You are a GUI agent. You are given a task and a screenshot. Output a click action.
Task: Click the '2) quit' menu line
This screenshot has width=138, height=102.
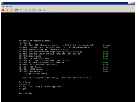[x=23, y=89]
